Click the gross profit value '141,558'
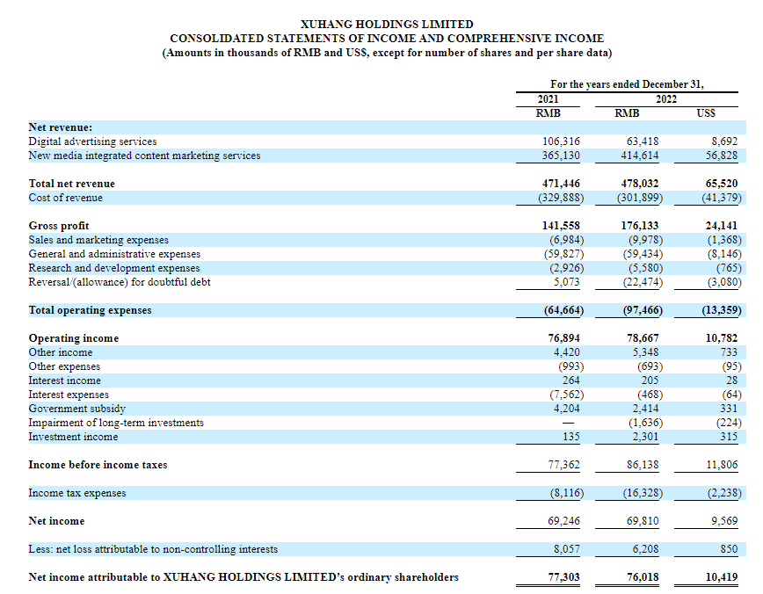Screen dimensions: 763x594 click(x=561, y=226)
